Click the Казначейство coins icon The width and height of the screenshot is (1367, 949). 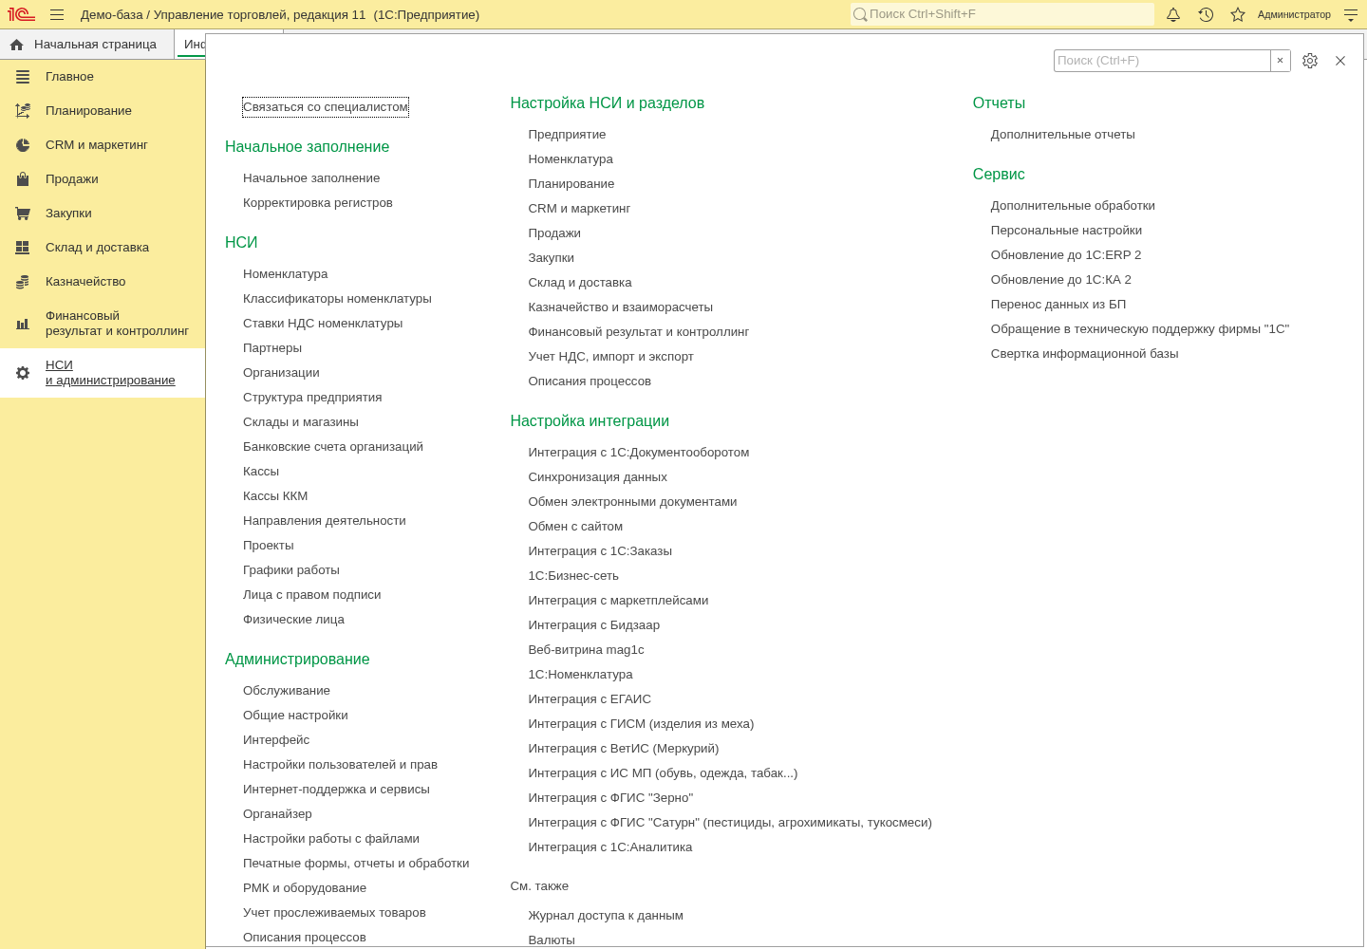coord(23,282)
